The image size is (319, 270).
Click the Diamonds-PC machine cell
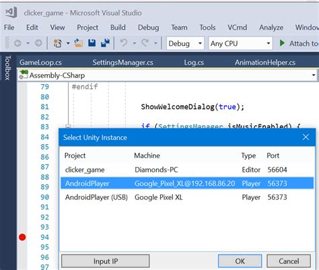pos(156,170)
